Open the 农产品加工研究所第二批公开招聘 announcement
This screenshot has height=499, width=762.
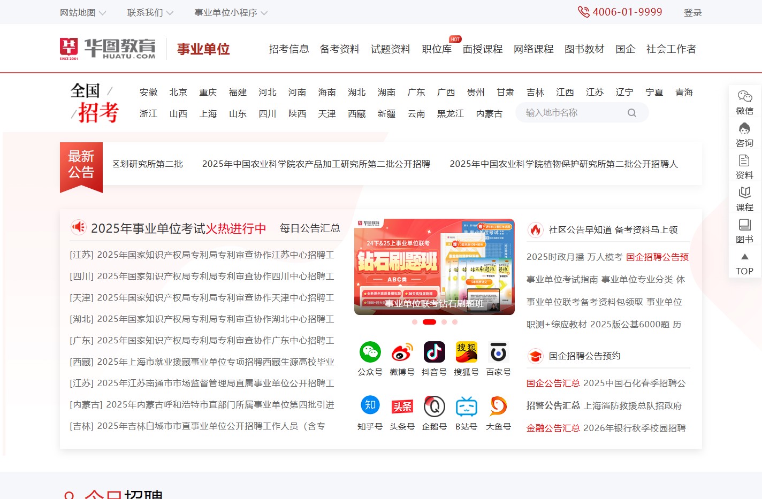click(316, 164)
